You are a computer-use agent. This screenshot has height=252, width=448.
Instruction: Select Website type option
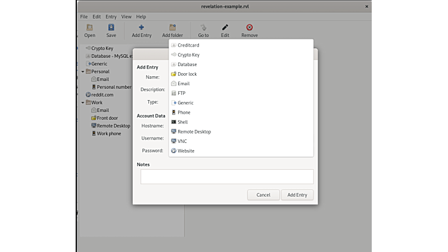click(x=186, y=151)
